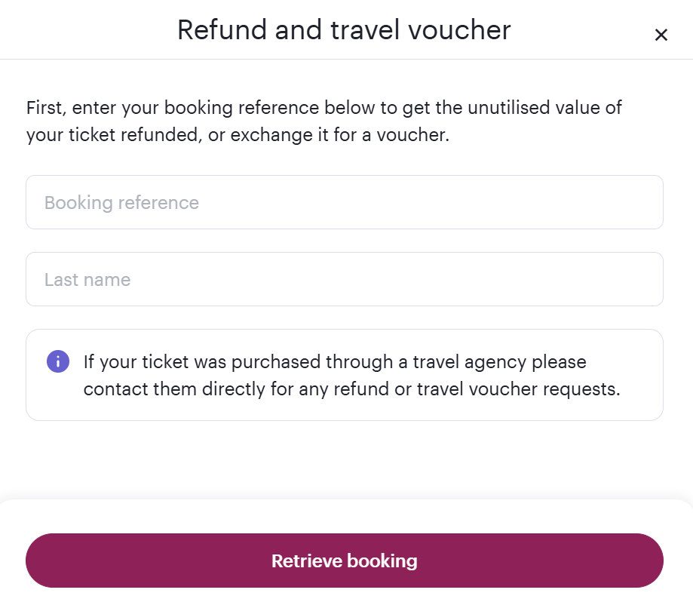The width and height of the screenshot is (693, 602).
Task: Click the information icon in the notice box
Action: 57,361
